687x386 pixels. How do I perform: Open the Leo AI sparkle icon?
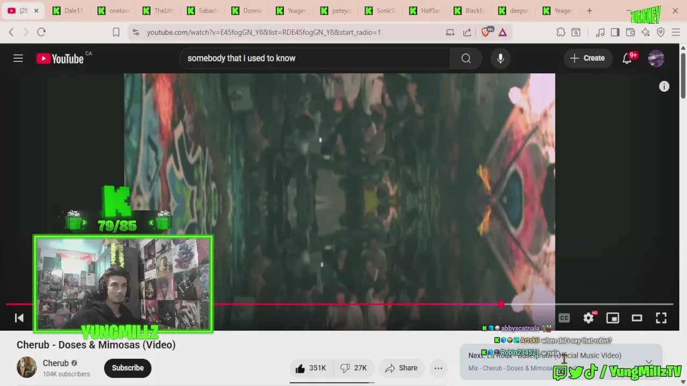645,32
